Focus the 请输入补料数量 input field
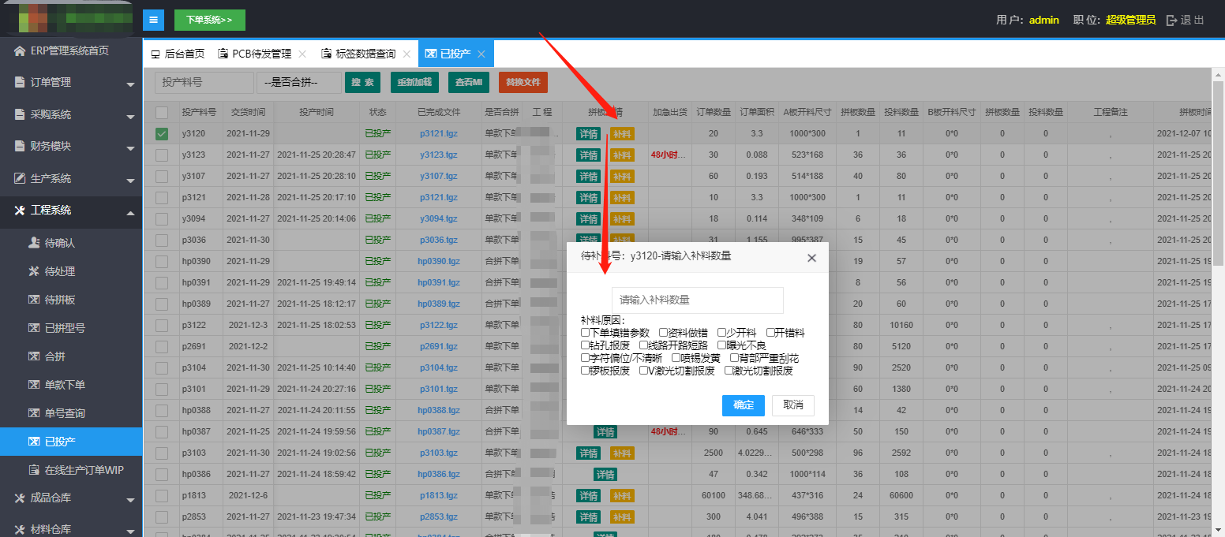Image resolution: width=1225 pixels, height=537 pixels. [x=697, y=300]
